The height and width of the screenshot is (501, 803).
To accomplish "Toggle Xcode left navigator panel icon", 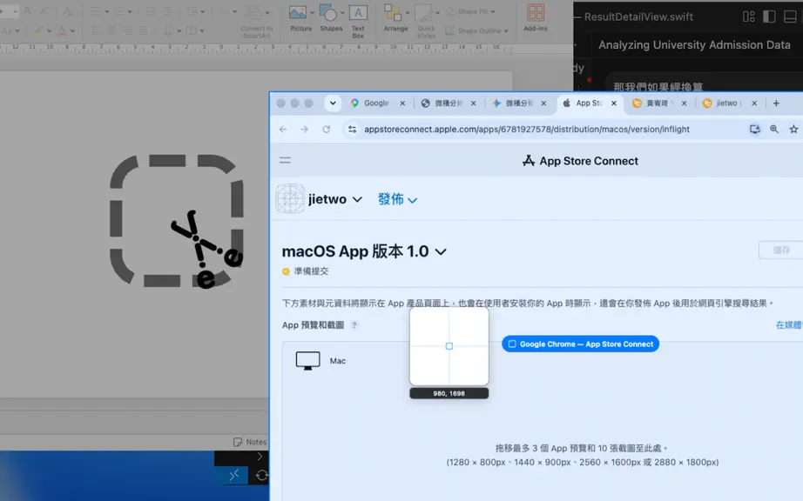I will [x=769, y=17].
